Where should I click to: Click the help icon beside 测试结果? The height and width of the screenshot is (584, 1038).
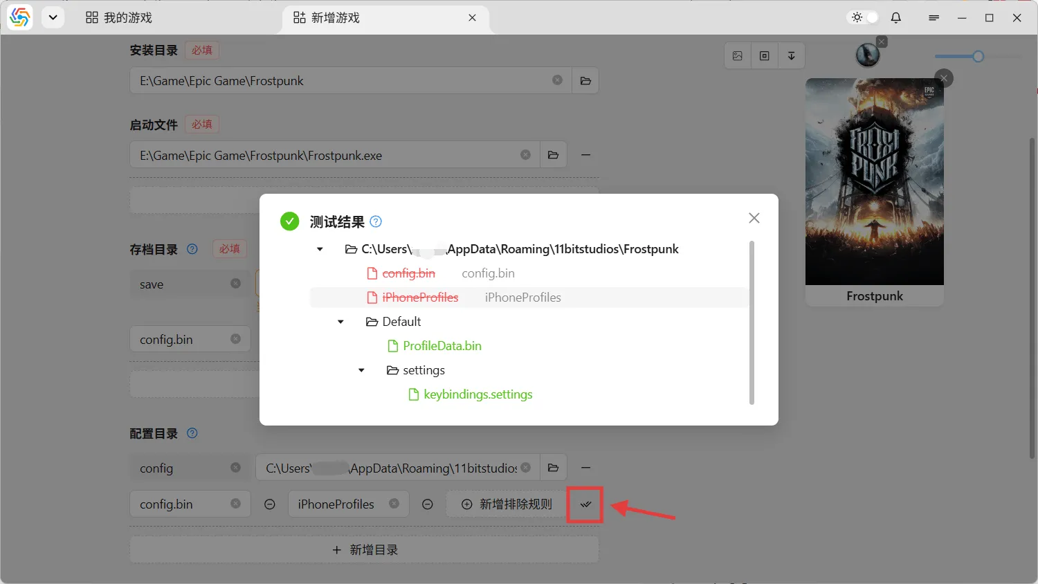[376, 222]
